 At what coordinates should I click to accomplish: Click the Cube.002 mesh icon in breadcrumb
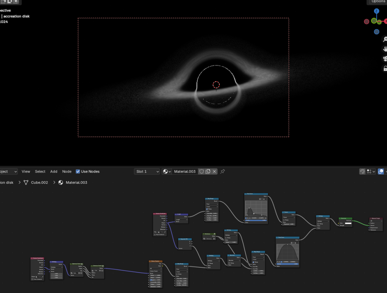(26, 182)
